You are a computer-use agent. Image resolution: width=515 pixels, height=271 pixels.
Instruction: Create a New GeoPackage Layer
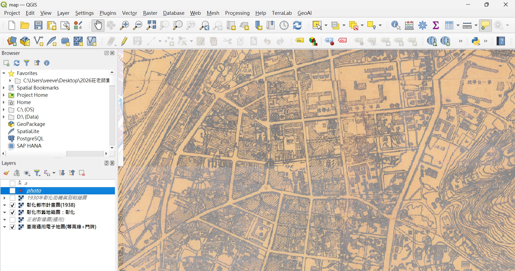click(25, 41)
